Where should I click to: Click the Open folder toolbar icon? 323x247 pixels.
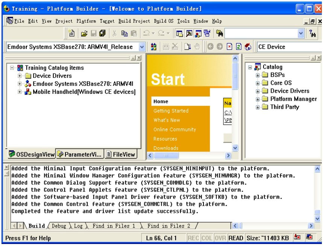pyautogui.click(x=84, y=33)
